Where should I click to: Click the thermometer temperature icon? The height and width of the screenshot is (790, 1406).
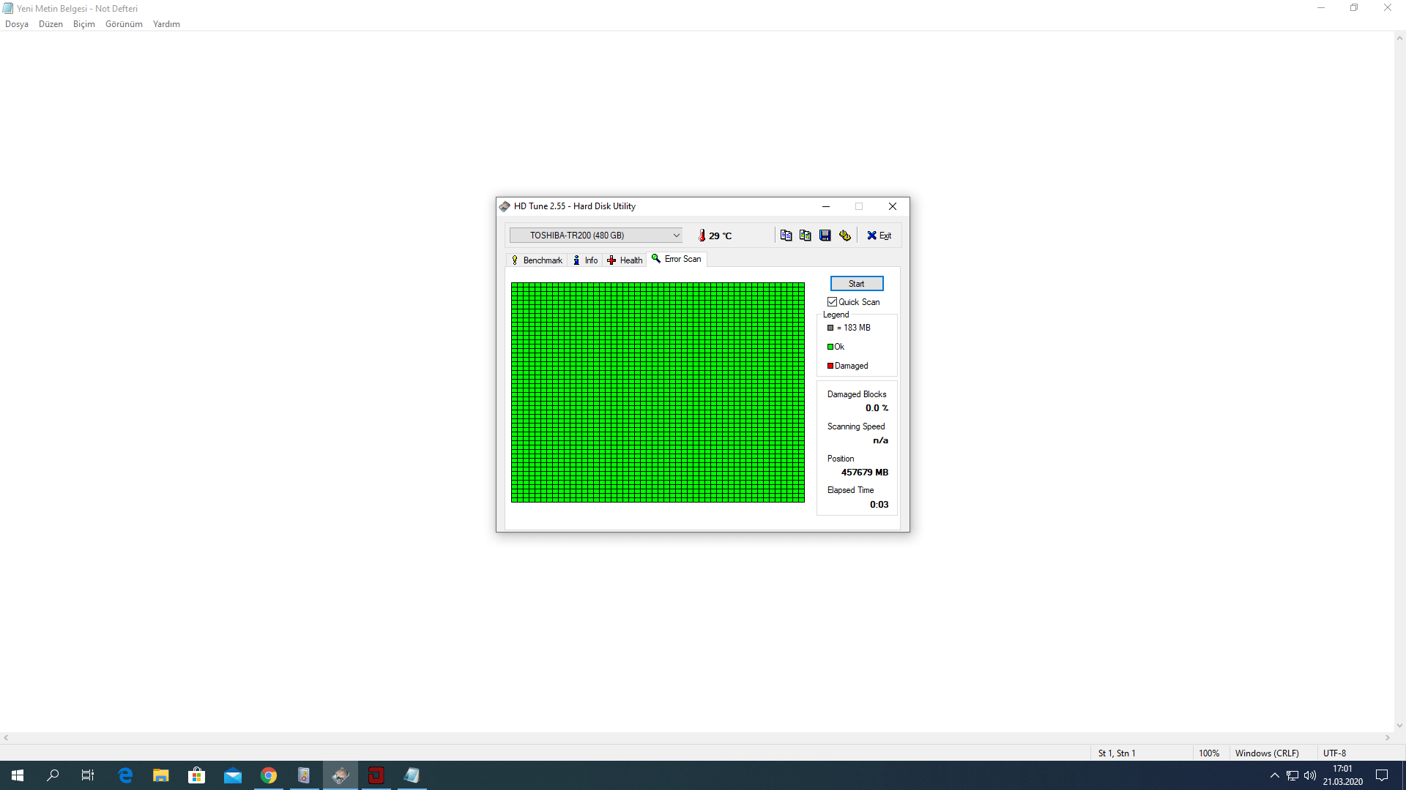click(702, 236)
